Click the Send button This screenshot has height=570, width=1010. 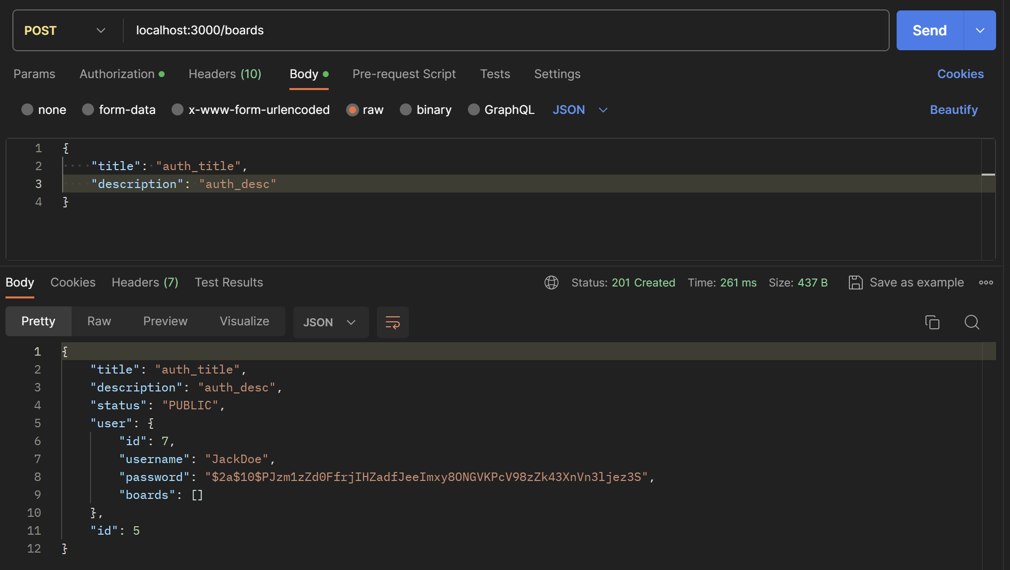pos(929,30)
